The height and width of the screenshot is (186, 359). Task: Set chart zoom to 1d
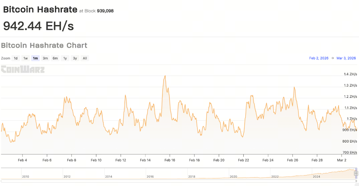pyautogui.click(x=15, y=58)
